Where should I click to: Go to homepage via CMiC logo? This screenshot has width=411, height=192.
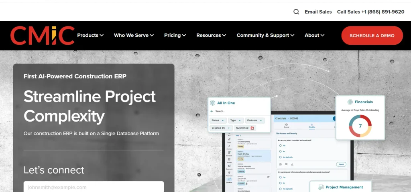coord(43,35)
